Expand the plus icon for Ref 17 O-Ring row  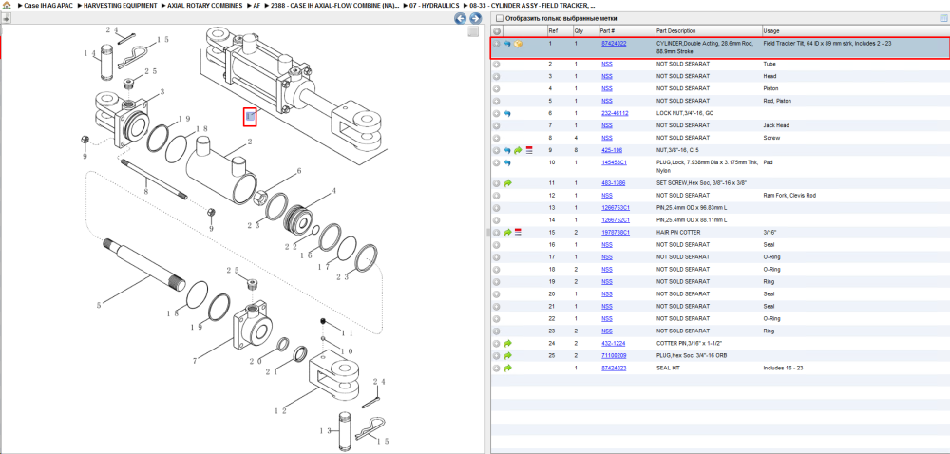coord(497,256)
